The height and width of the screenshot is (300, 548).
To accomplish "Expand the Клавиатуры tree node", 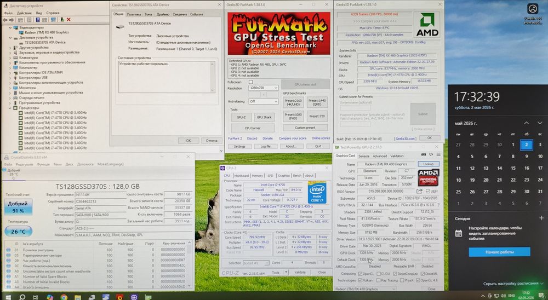I will (x=10, y=57).
